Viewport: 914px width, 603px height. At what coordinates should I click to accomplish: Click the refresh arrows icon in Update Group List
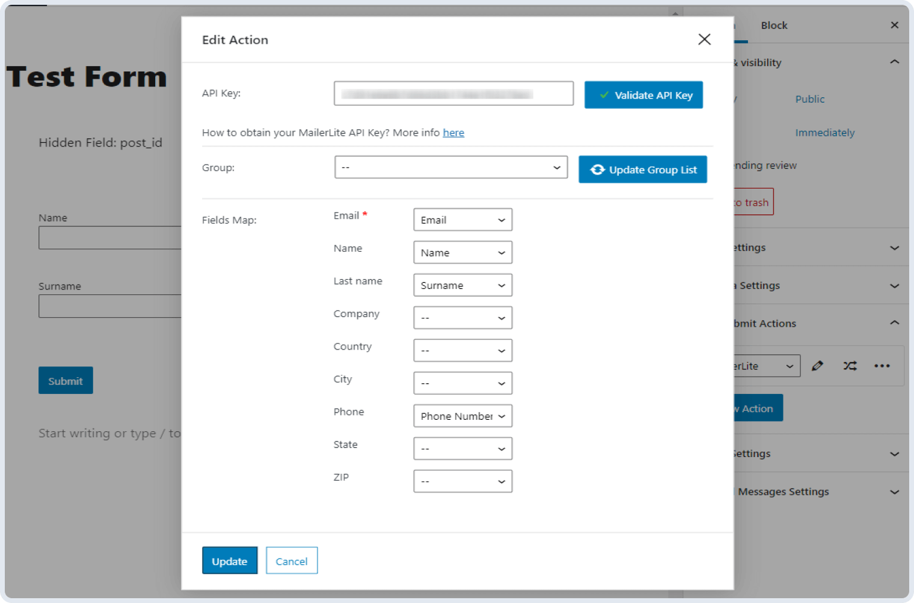(x=597, y=169)
